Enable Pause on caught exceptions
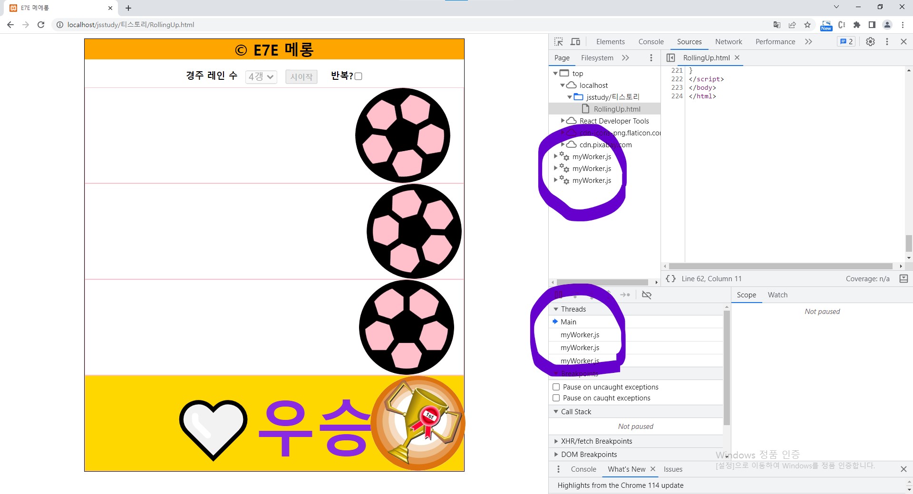 tap(556, 398)
